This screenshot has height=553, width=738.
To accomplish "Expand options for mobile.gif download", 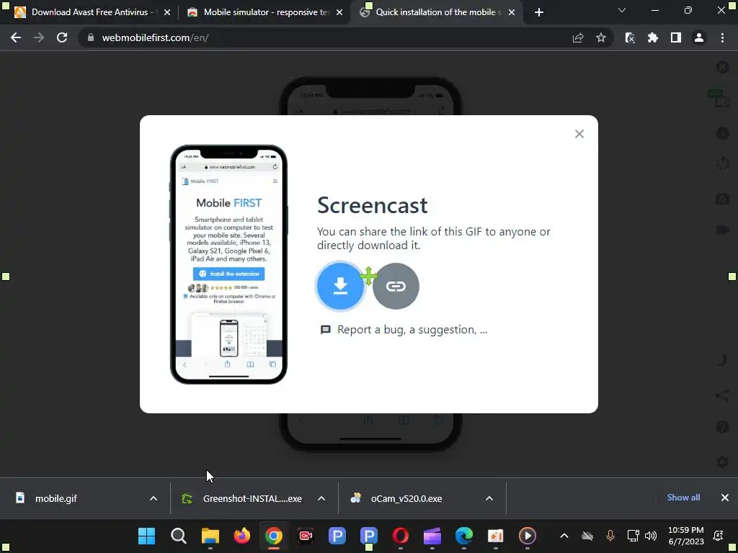I will [154, 498].
